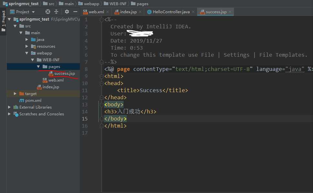
Task: Open success.jsp in project tree
Action: pyautogui.click(x=62, y=73)
